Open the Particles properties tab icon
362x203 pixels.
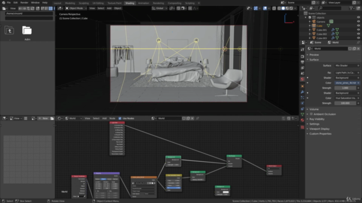pos(303,98)
